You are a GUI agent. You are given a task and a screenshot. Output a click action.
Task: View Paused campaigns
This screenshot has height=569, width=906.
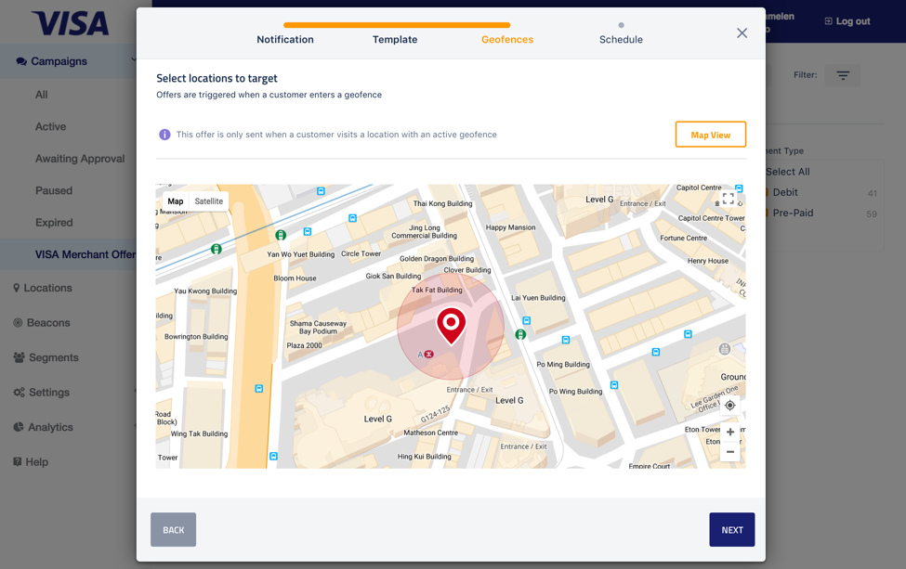click(x=54, y=190)
